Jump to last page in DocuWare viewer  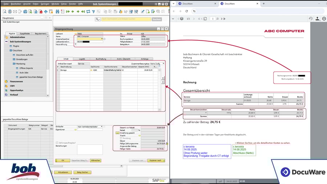click(x=225, y=19)
